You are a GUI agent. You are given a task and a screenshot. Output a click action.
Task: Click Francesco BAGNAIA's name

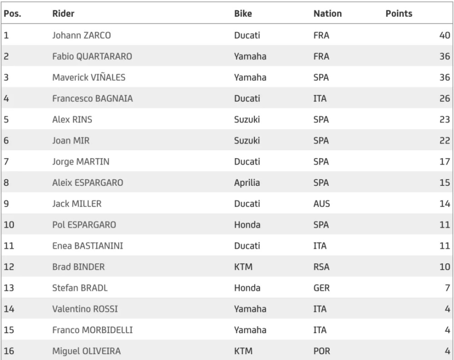click(93, 98)
